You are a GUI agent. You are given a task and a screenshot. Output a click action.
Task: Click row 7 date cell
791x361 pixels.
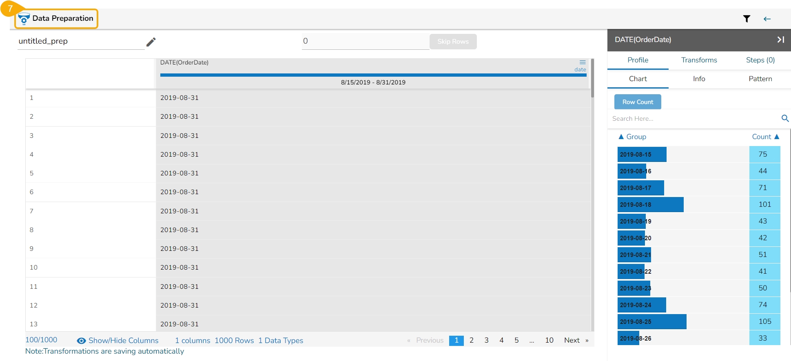179,211
